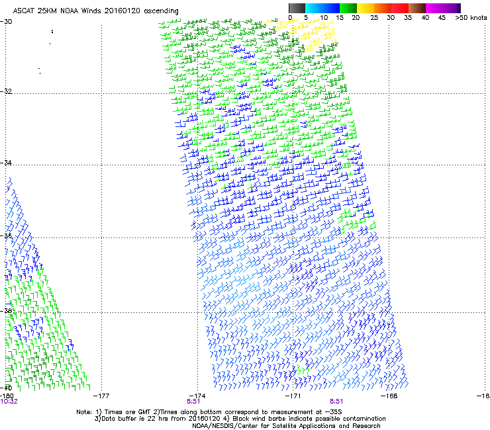This screenshot has height=430, width=490.
Task: Click the -168 longitude axis label
Action: click(x=389, y=396)
